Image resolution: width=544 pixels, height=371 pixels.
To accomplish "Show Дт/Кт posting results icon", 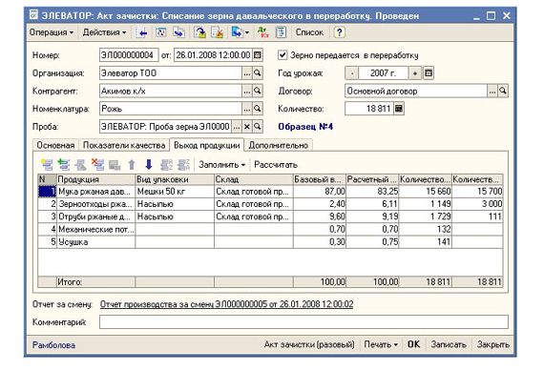I will pyautogui.click(x=263, y=32).
